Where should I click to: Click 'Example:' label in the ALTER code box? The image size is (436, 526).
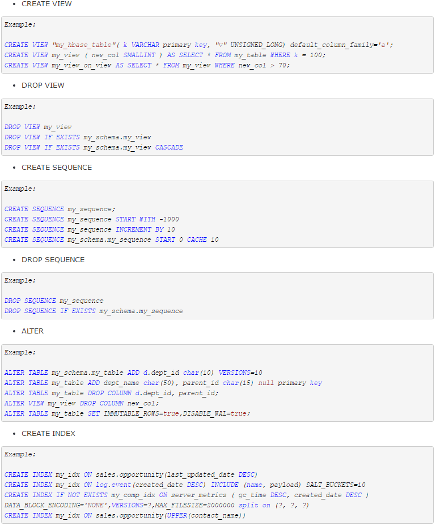click(x=20, y=352)
